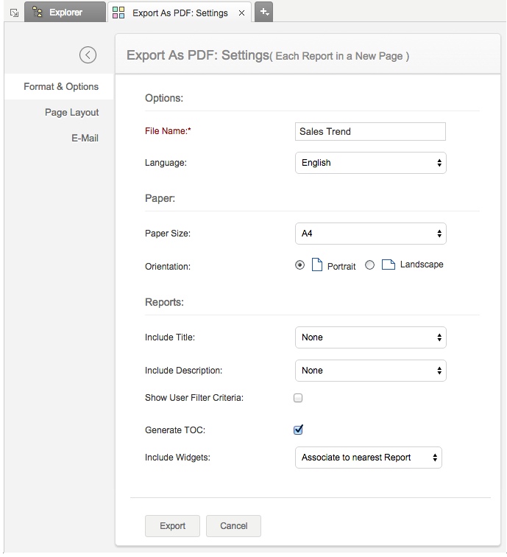Expand the Include Title dropdown

click(370, 337)
